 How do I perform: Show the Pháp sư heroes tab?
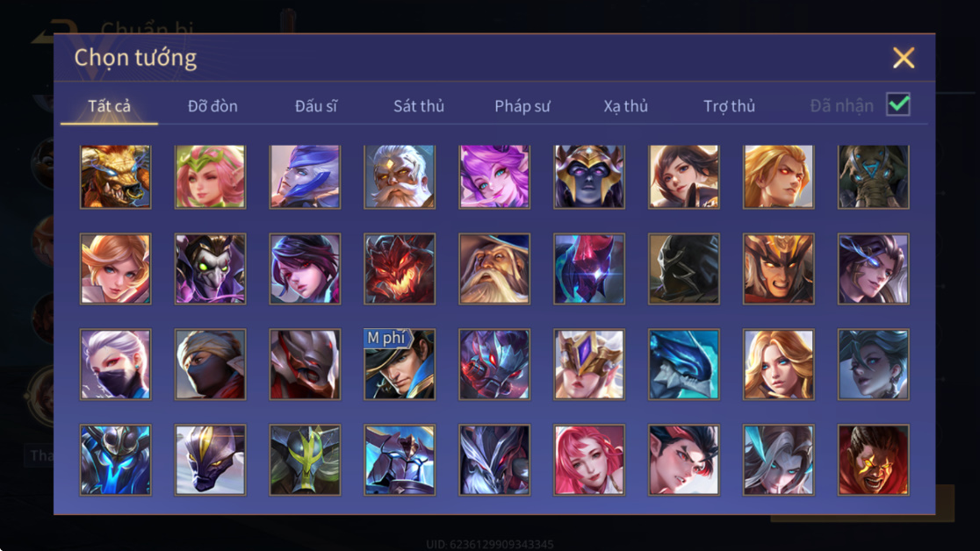[x=522, y=106]
